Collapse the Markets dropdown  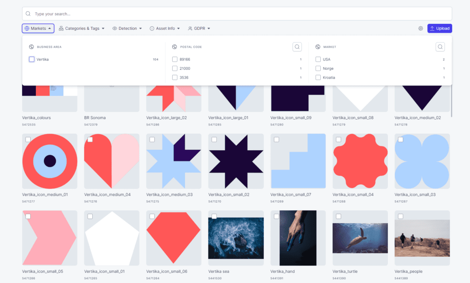pos(38,28)
